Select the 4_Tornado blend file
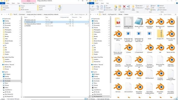Screen dimensions: 178x100 pyautogui.click(x=150, y=48)
